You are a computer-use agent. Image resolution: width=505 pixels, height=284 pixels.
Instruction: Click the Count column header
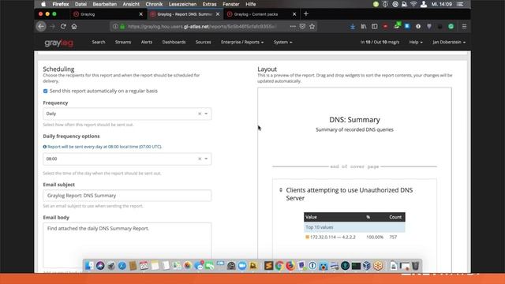click(395, 217)
